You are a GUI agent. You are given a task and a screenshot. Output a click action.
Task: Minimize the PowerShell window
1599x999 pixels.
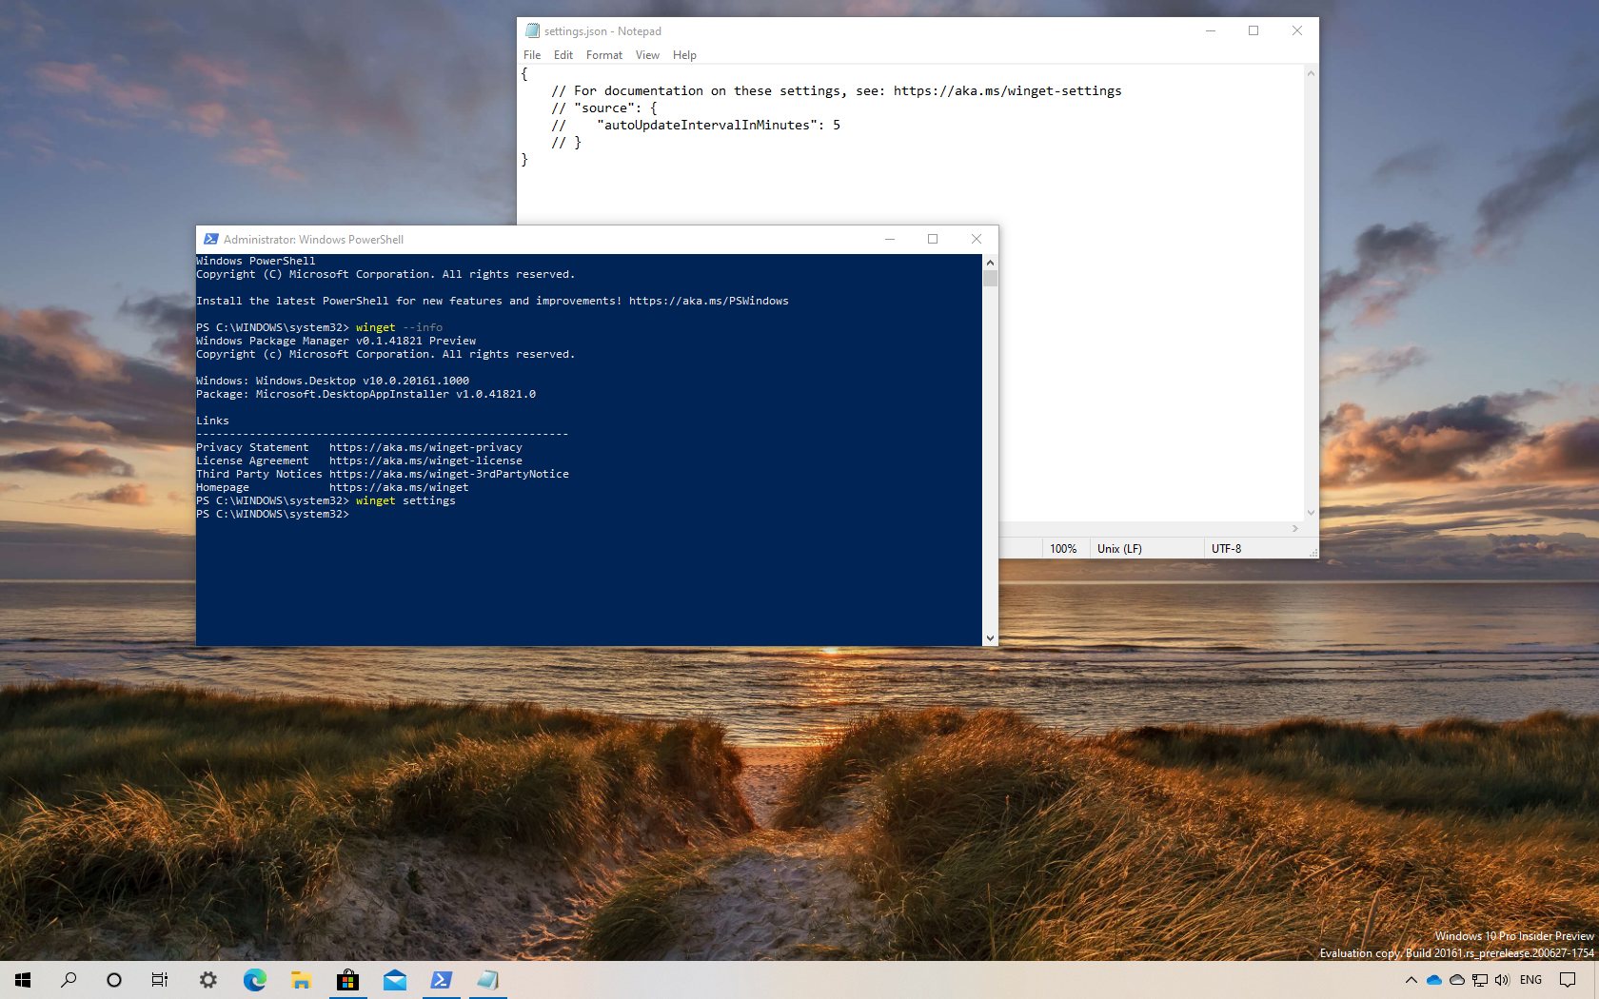point(890,239)
